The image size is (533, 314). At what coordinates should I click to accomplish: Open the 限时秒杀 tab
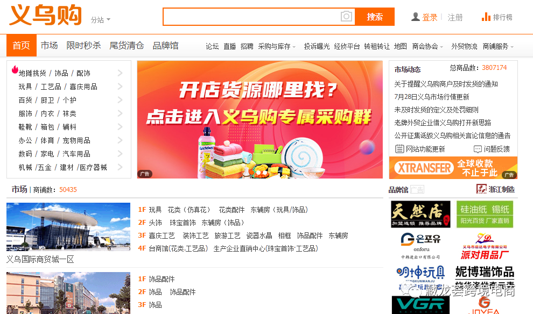83,45
